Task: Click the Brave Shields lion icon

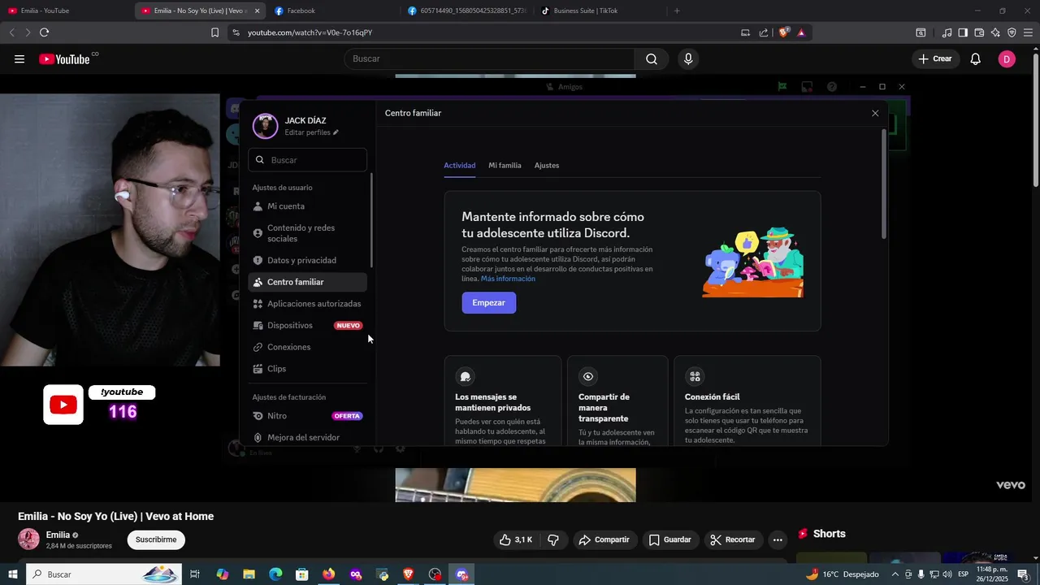Action: 783,32
